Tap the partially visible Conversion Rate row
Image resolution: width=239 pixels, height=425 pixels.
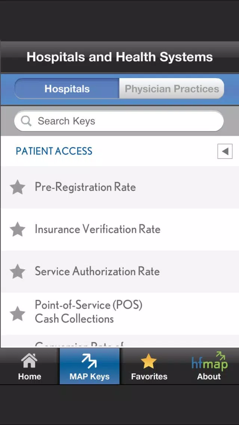coord(120,342)
